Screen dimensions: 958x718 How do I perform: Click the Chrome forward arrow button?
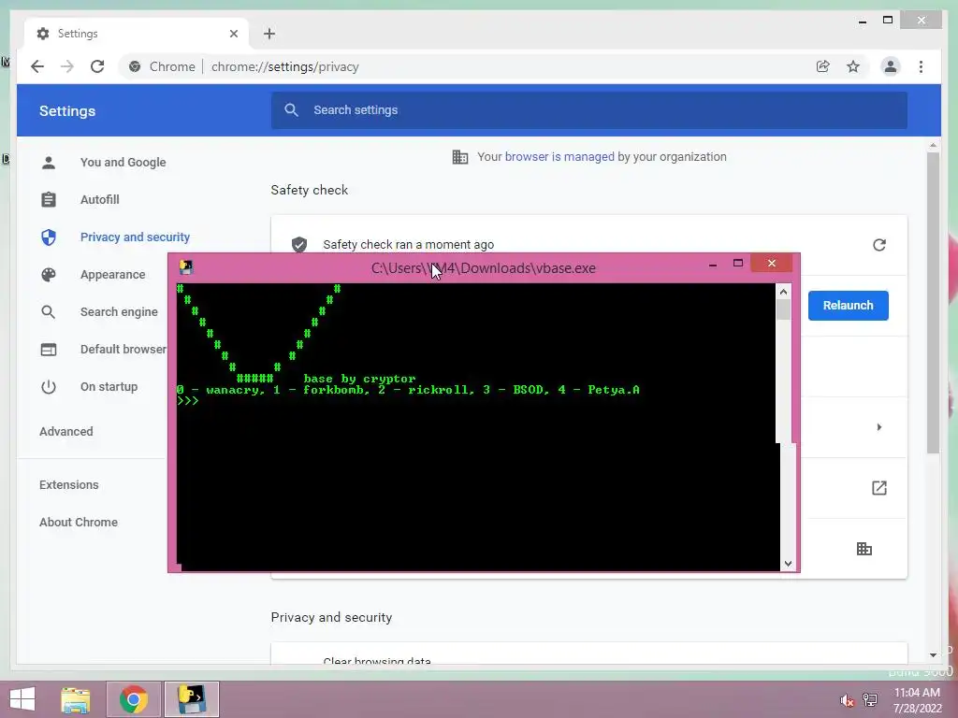(67, 66)
